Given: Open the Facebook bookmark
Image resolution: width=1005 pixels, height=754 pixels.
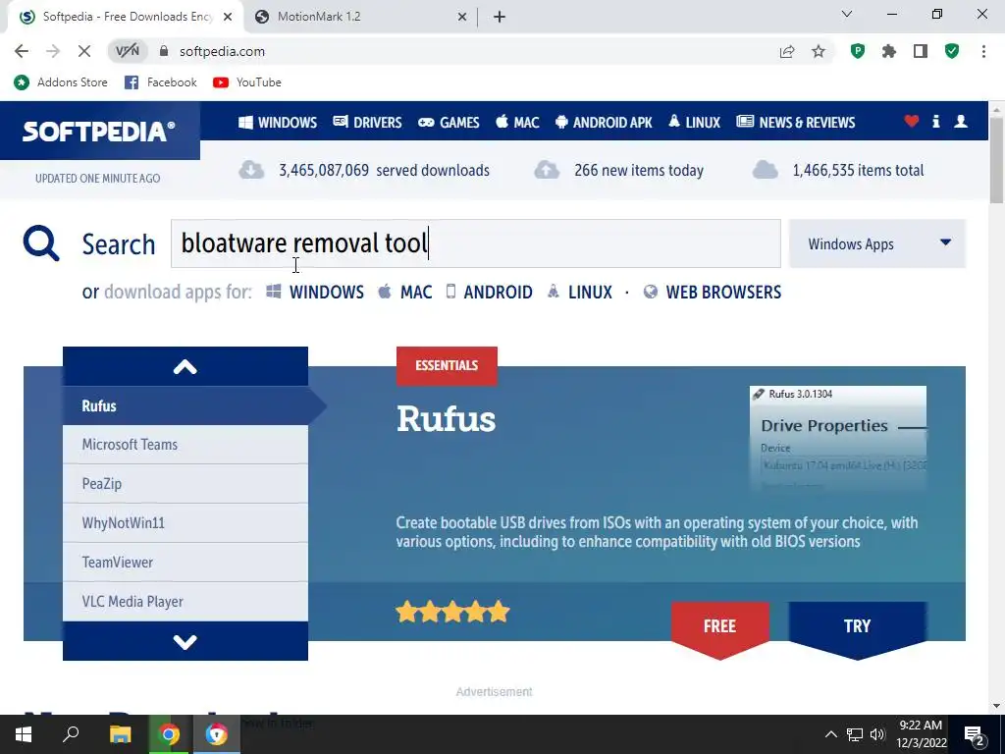Looking at the screenshot, I should point(160,82).
